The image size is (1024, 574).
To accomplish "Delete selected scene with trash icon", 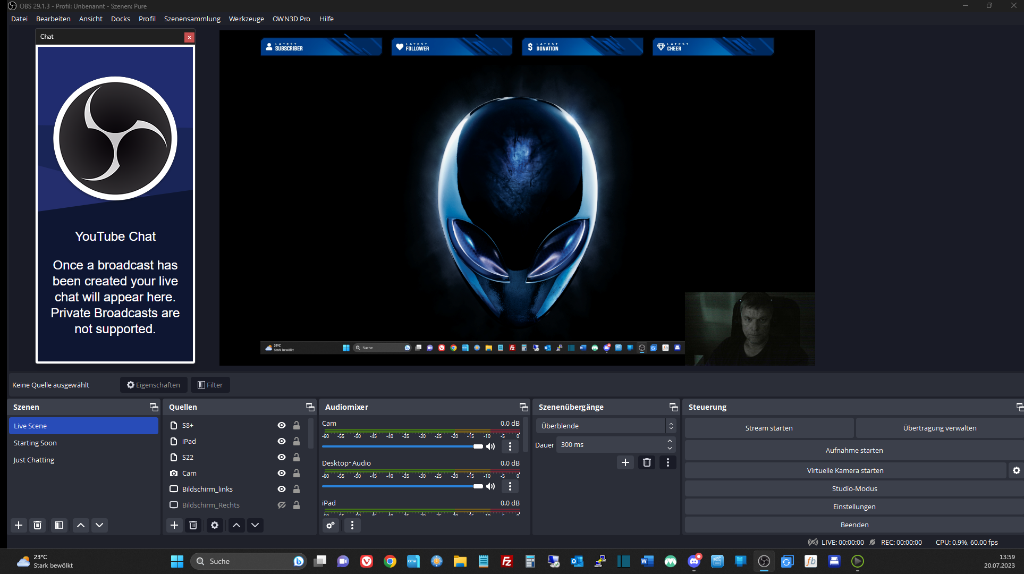I will [x=38, y=525].
